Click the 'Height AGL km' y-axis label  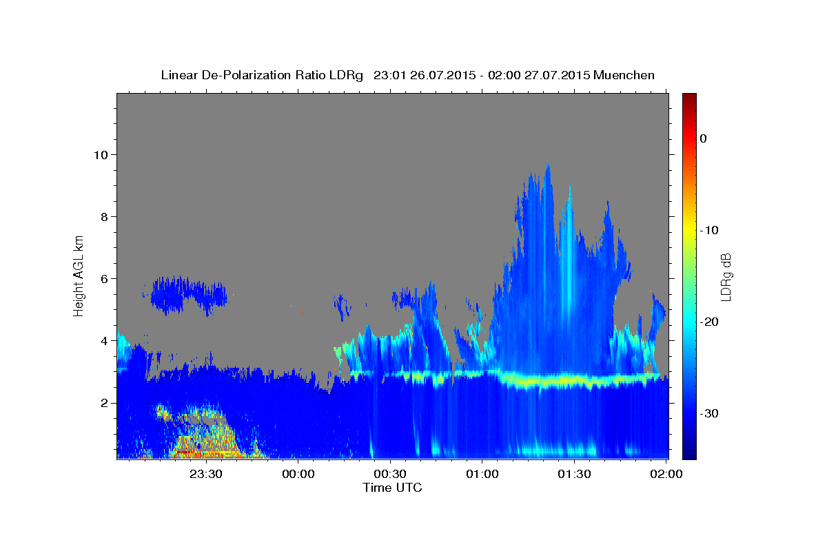pyautogui.click(x=79, y=276)
